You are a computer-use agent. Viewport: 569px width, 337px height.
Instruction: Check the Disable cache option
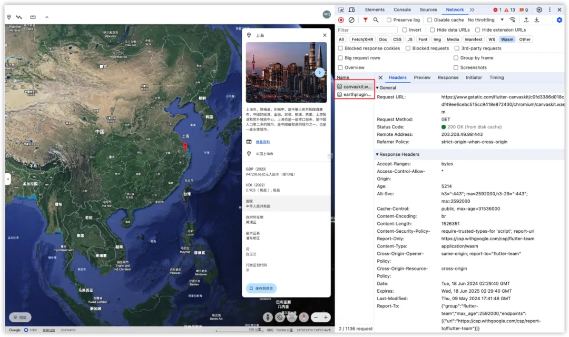point(430,20)
